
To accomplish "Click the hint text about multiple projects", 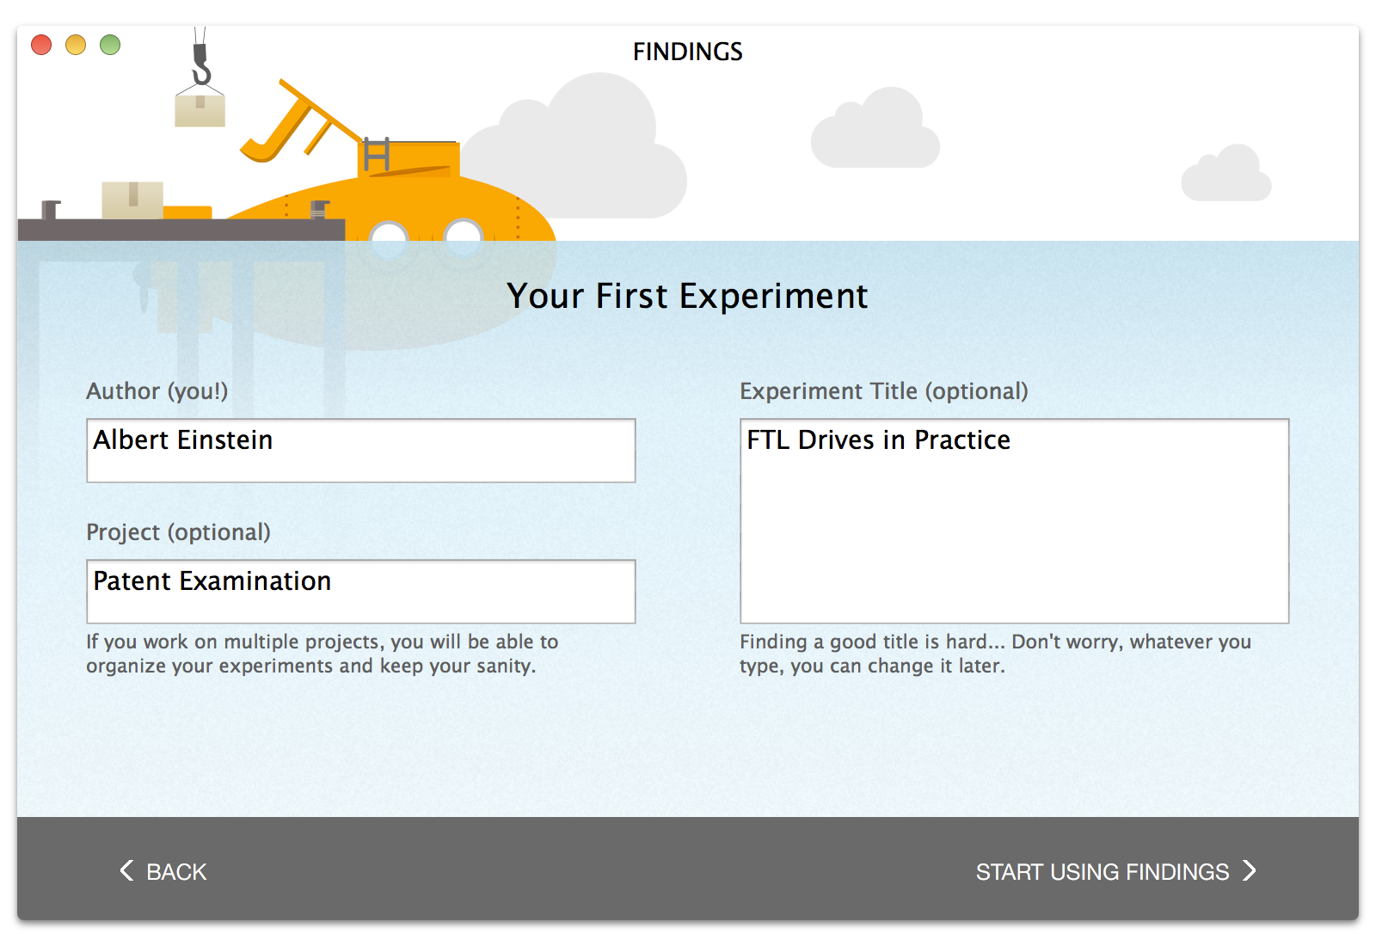I will tap(322, 654).
